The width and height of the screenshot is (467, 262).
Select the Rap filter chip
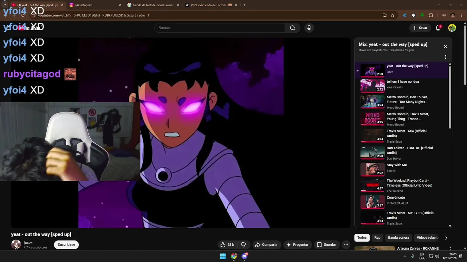pyautogui.click(x=377, y=238)
